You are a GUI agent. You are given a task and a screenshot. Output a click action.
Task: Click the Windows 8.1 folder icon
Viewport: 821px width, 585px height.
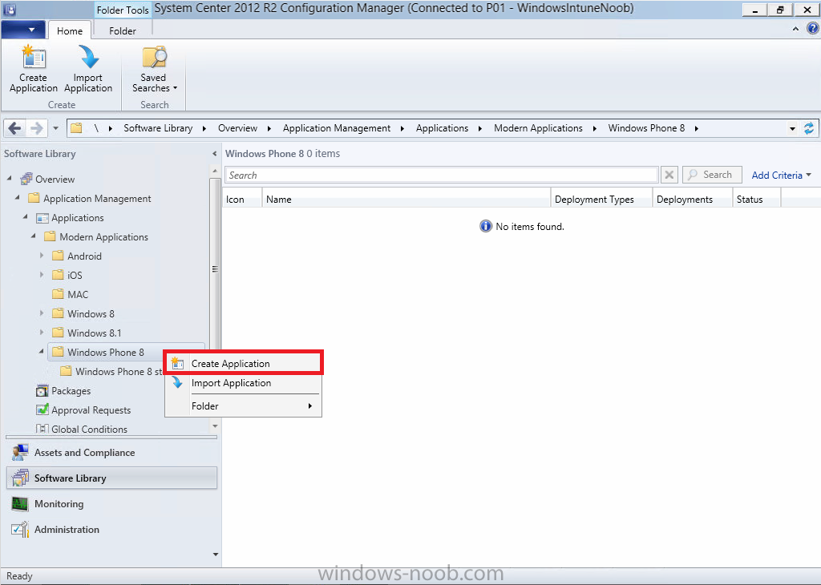pos(58,333)
